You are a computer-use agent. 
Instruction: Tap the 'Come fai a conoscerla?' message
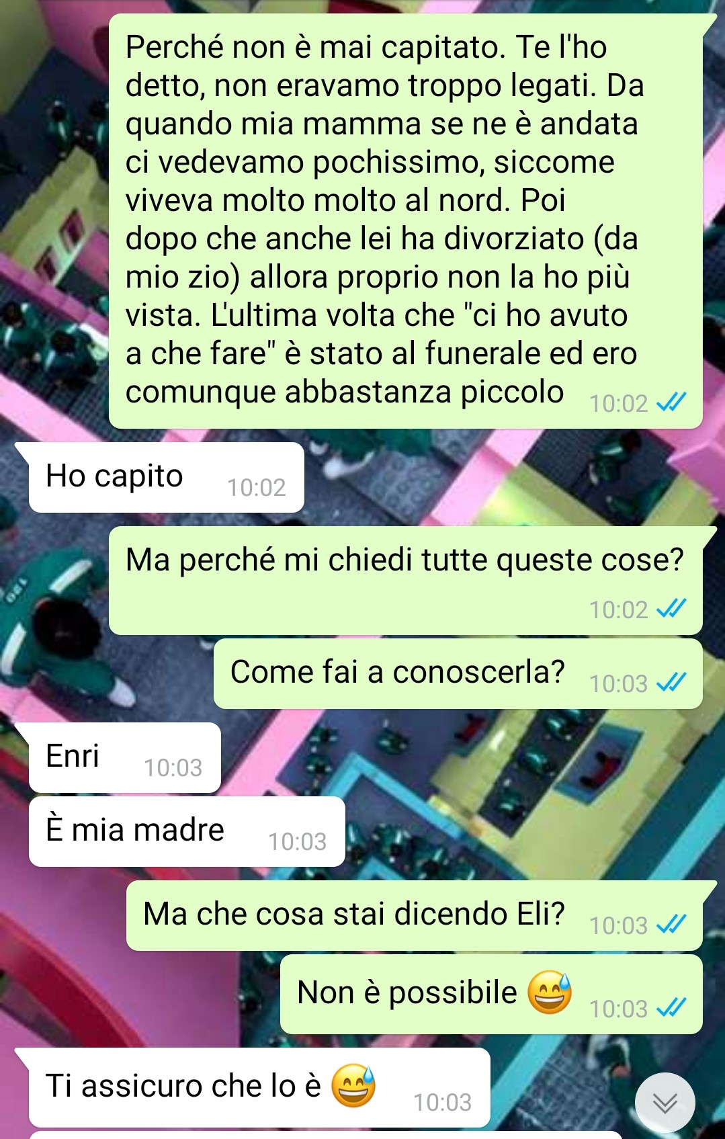458,674
